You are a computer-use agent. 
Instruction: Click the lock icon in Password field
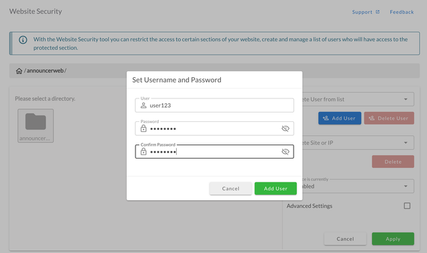tap(143, 128)
